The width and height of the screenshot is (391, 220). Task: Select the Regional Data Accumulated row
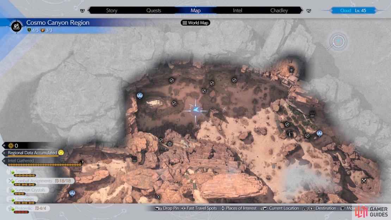coord(33,153)
